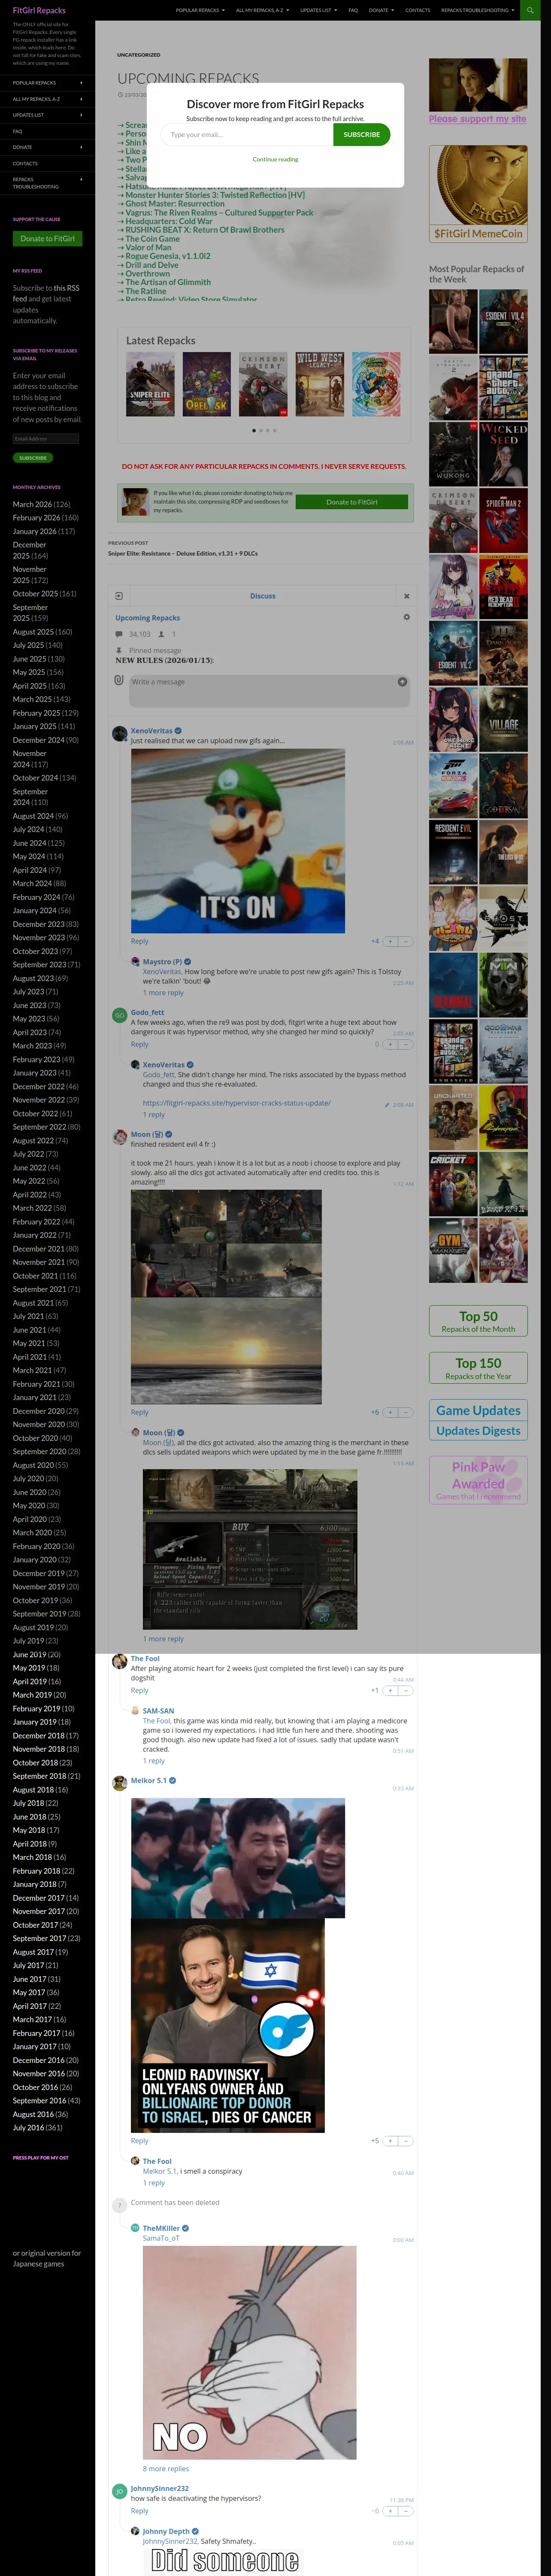Expand '1 more reply' under Maystro's comment
The width and height of the screenshot is (551, 2576).
pos(163,993)
